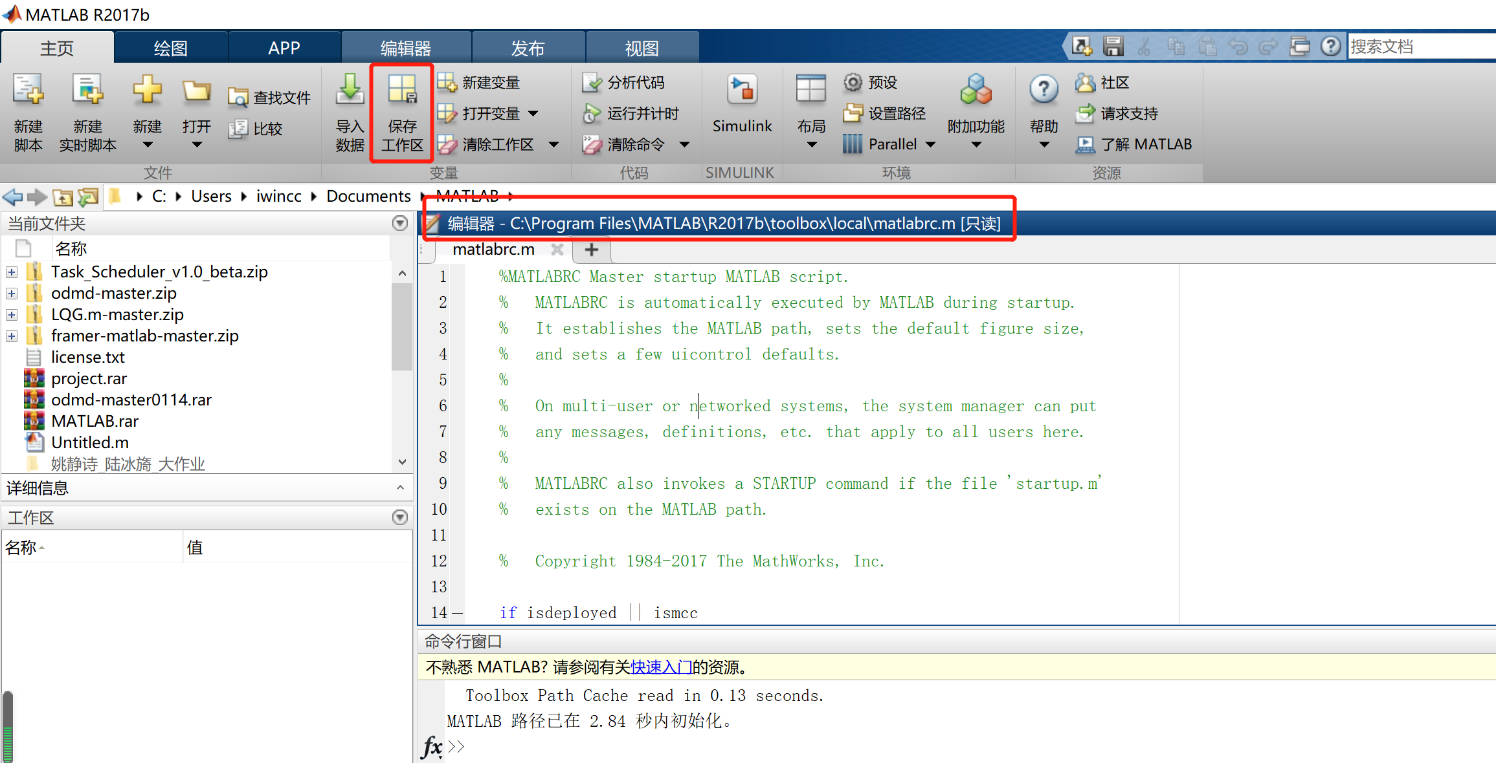Select the matlabrc.m editor tab
This screenshot has height=763, width=1496.
[x=493, y=250]
